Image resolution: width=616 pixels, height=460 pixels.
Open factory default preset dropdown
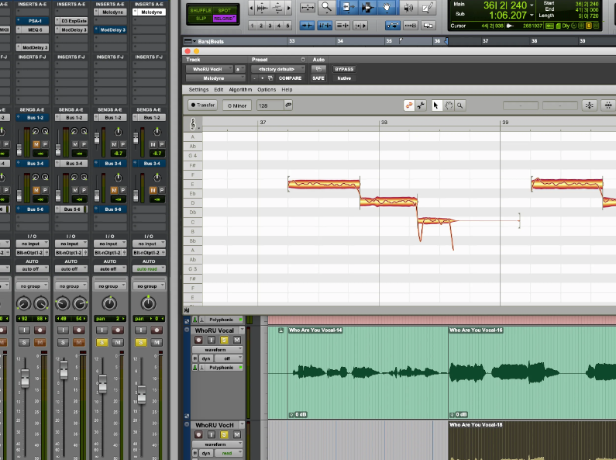pos(279,69)
